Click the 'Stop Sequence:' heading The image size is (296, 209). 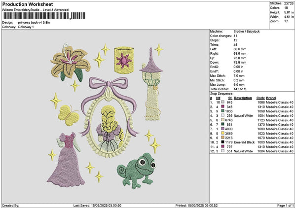(x=222, y=94)
